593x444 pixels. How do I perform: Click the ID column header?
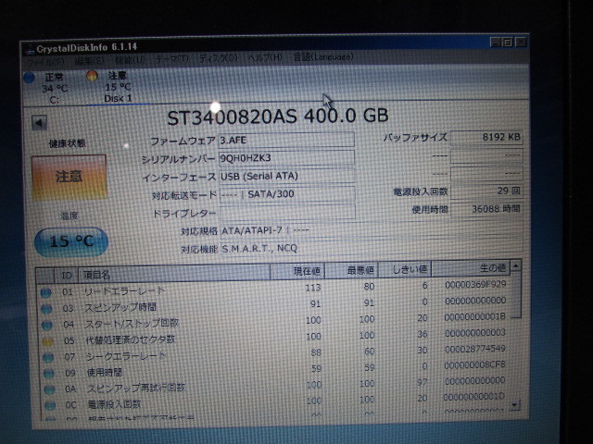coord(67,276)
